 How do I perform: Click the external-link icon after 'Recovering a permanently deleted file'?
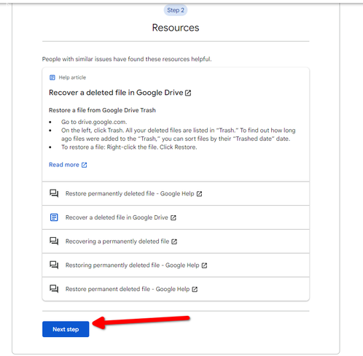coord(174,241)
